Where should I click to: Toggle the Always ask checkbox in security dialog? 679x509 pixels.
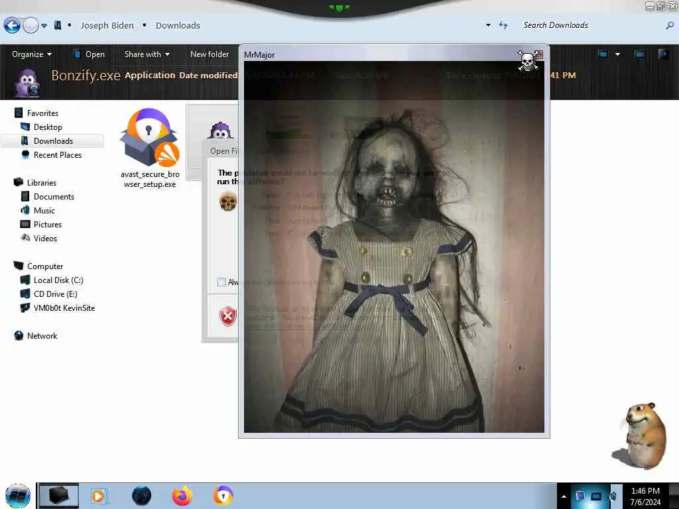(x=221, y=282)
